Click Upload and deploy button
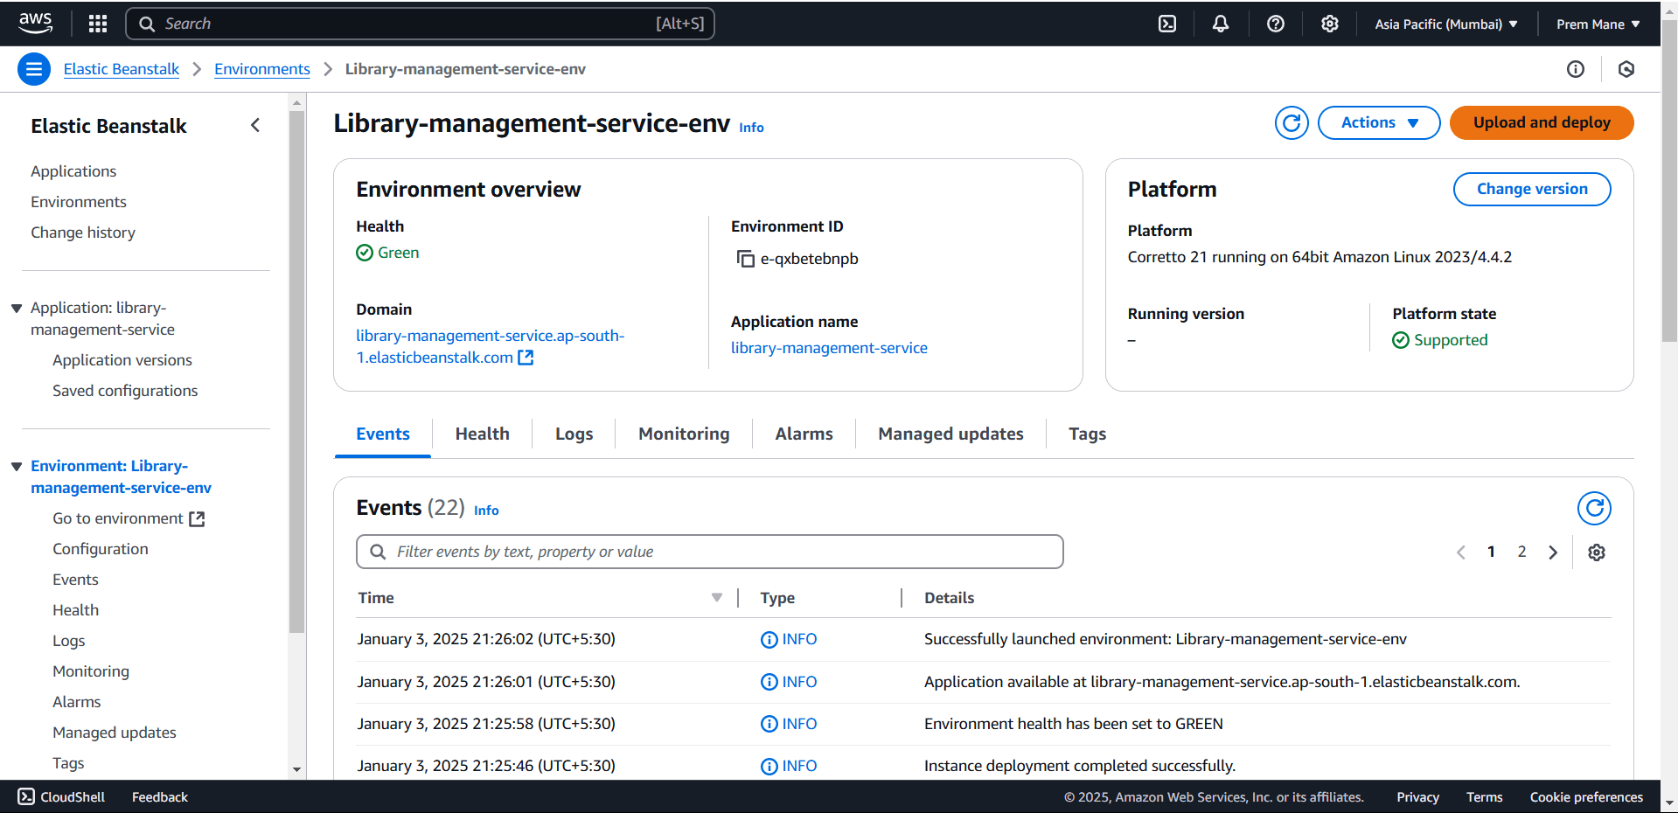The width and height of the screenshot is (1678, 813). pyautogui.click(x=1542, y=123)
